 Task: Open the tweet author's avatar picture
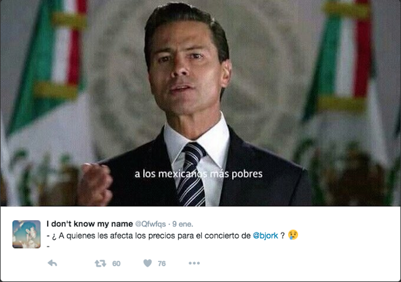26,234
